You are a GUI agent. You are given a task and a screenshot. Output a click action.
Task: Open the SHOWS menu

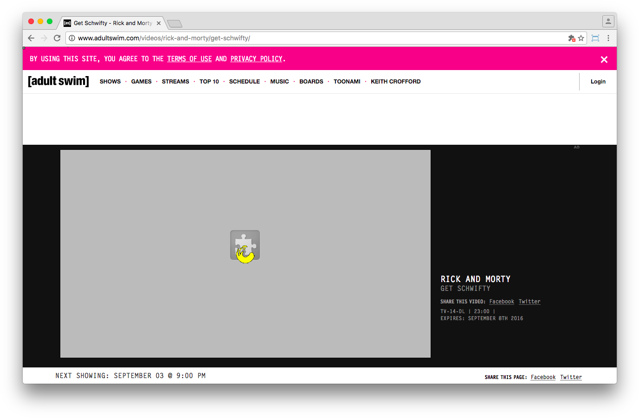110,82
